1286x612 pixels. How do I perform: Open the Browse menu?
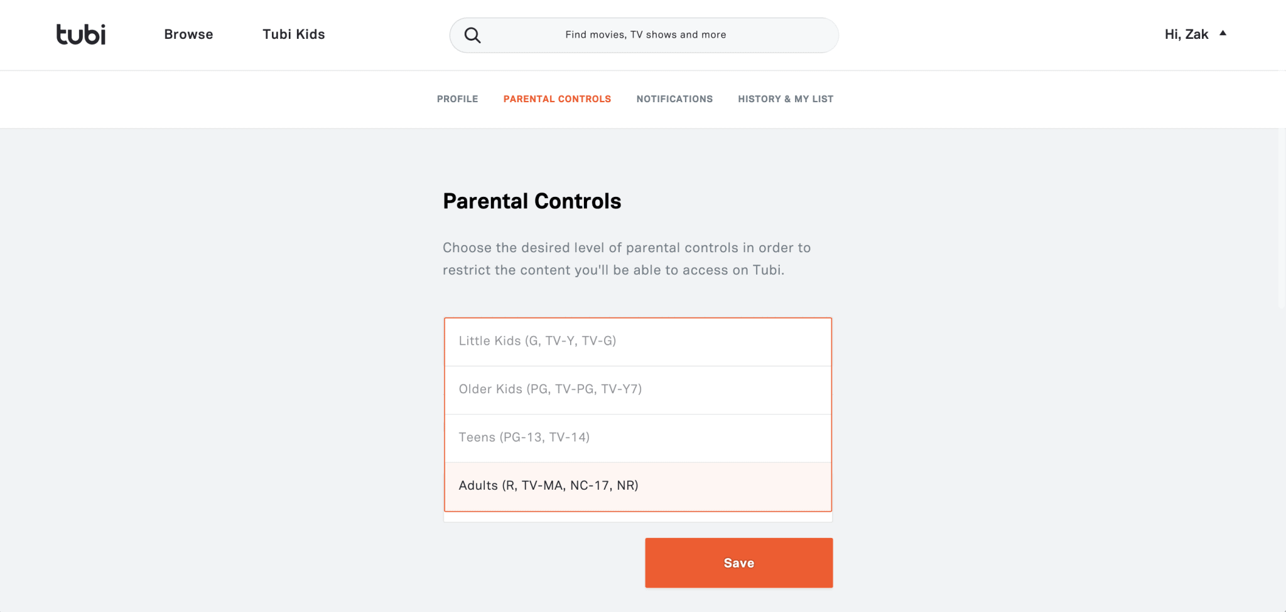(188, 34)
